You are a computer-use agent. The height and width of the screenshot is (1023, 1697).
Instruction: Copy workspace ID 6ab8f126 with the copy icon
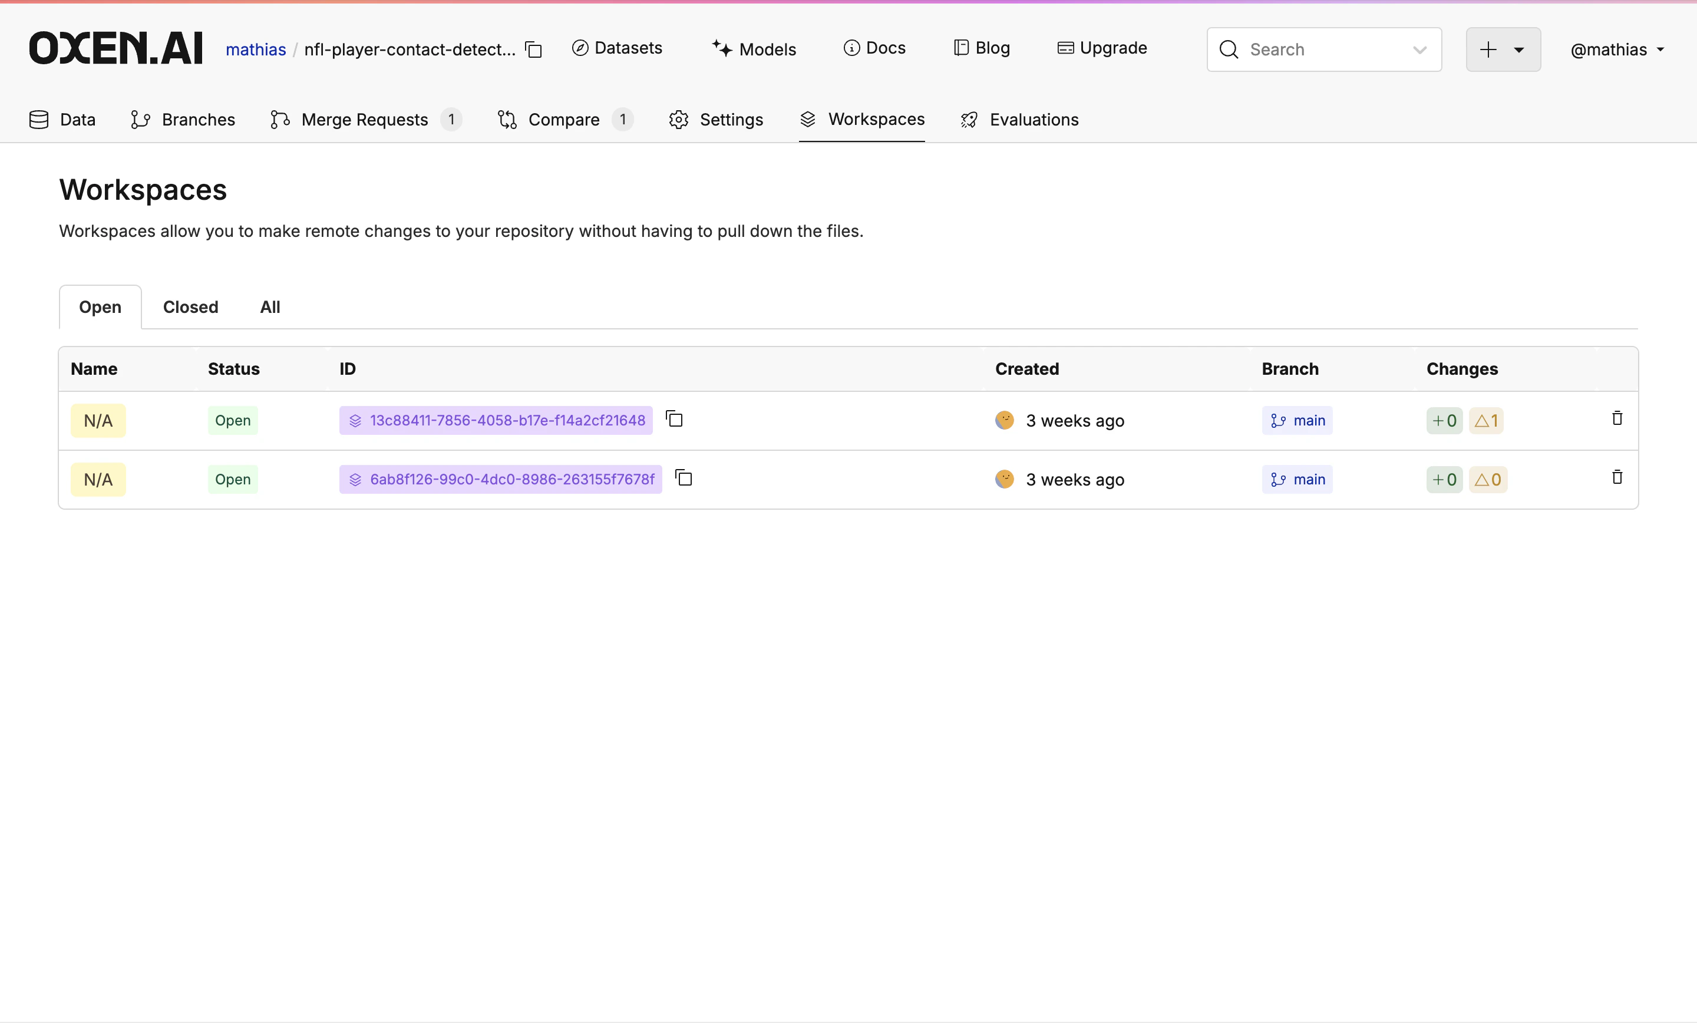point(683,478)
